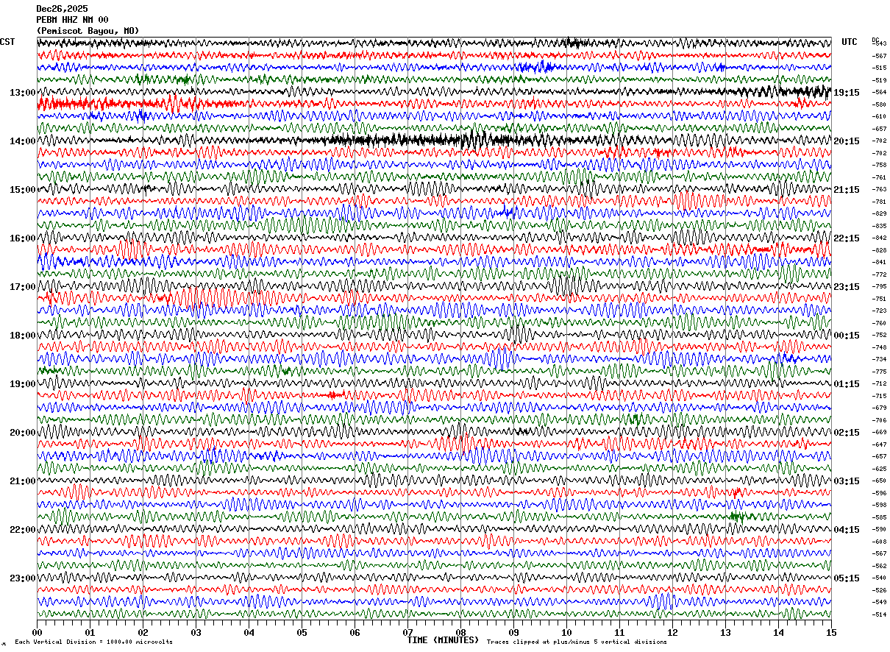Click the DC offset value -758
The image size is (890, 652).
(879, 166)
